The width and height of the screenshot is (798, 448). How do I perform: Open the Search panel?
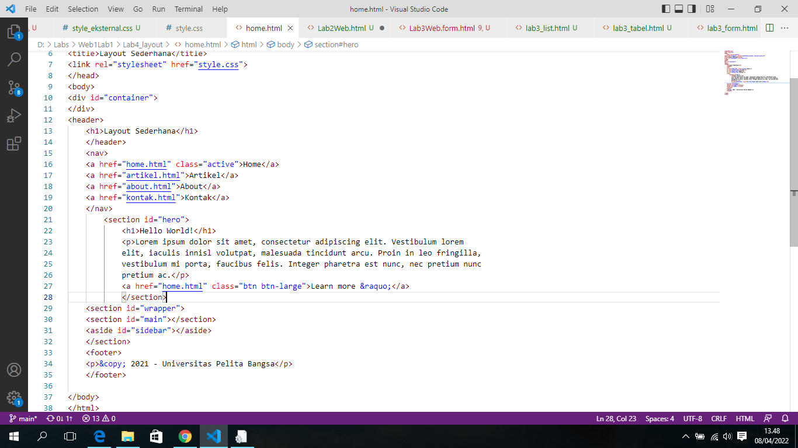pyautogui.click(x=15, y=59)
